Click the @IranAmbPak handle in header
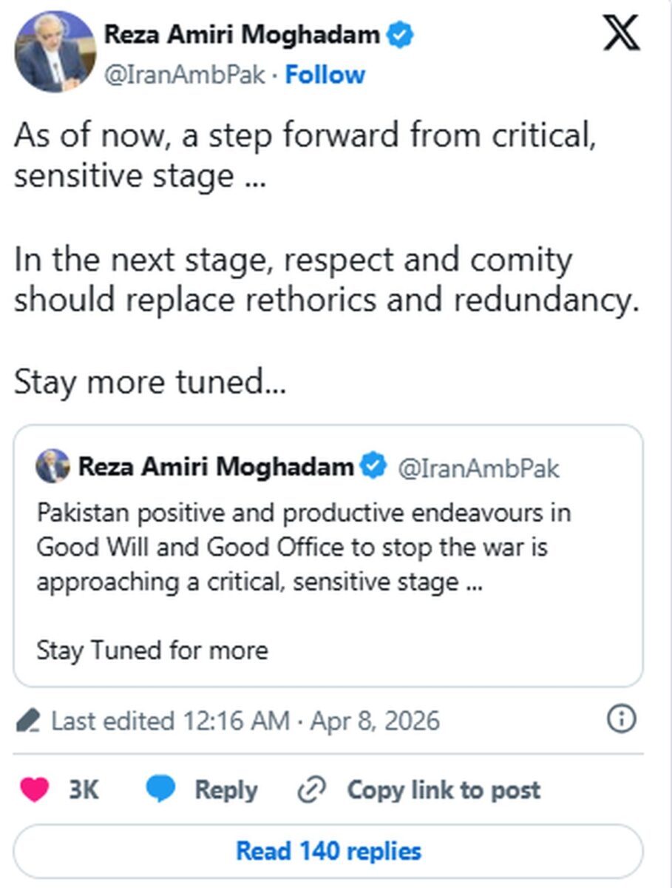The height and width of the screenshot is (888, 672). coord(184,75)
